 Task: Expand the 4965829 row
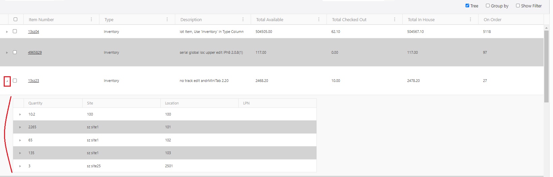7,52
